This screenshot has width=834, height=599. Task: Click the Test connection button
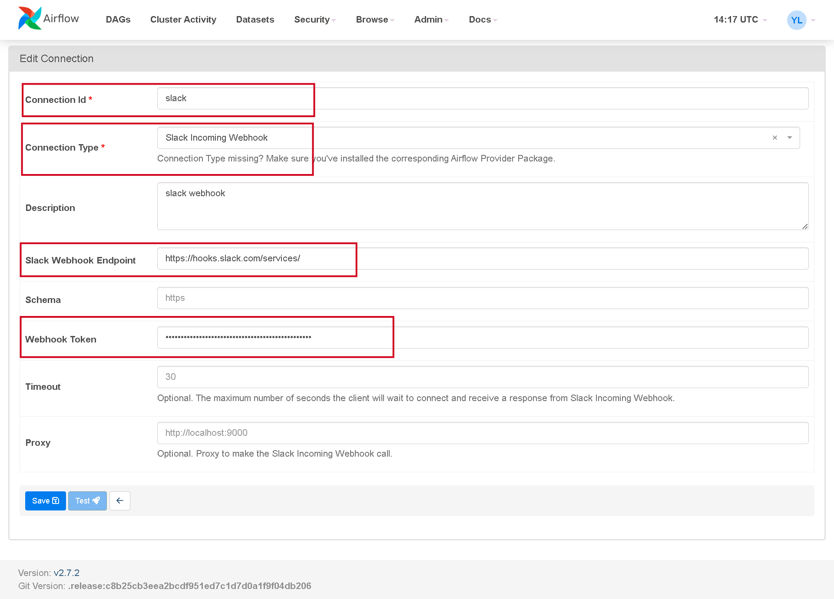[x=87, y=500]
